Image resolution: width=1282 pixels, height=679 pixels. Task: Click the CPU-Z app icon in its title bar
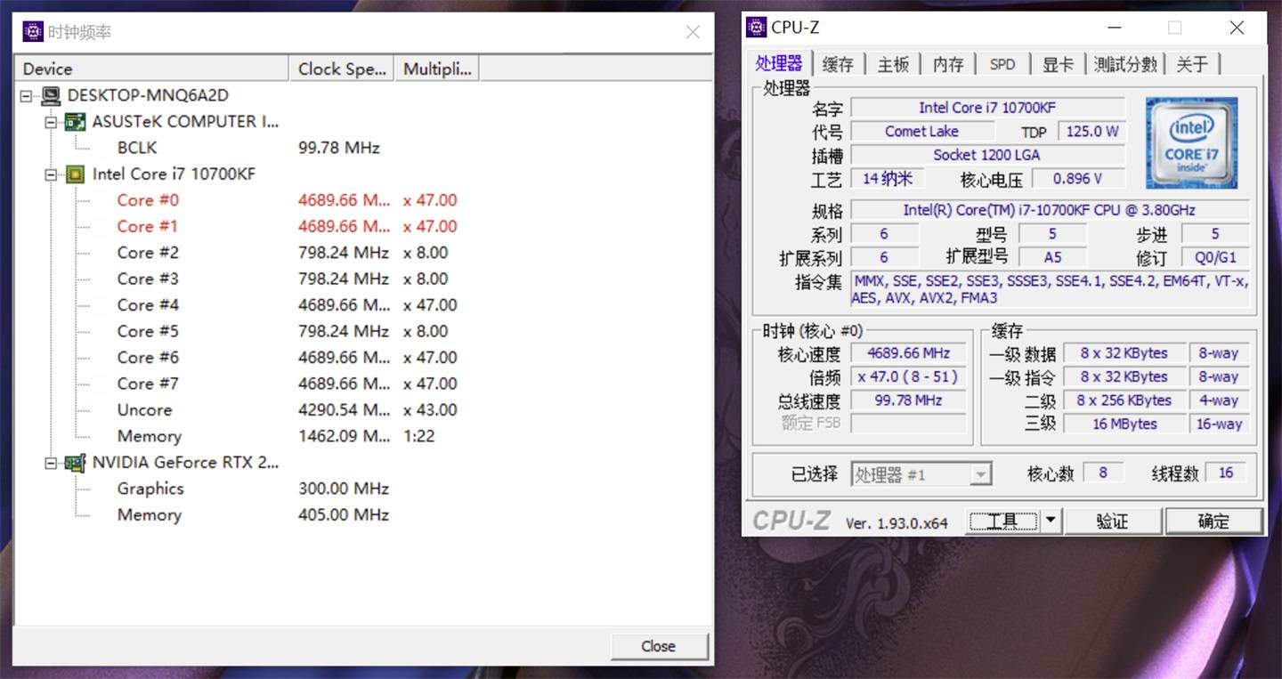756,28
